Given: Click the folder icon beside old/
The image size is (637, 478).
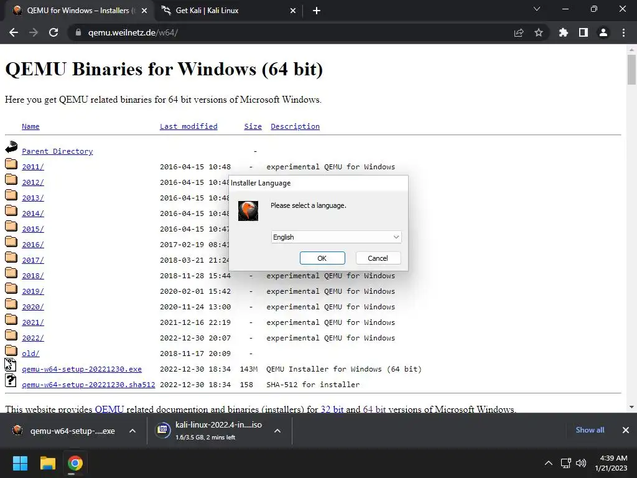Looking at the screenshot, I should [x=11, y=351].
